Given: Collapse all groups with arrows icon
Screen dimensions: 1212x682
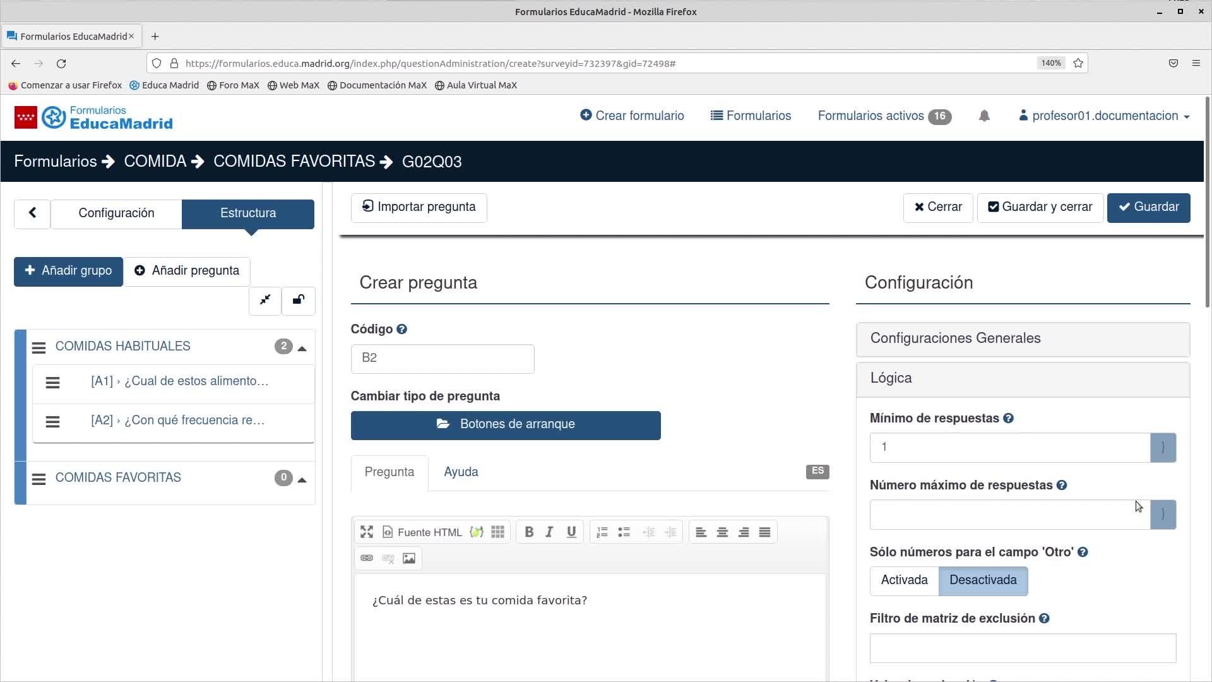Looking at the screenshot, I should pyautogui.click(x=264, y=301).
